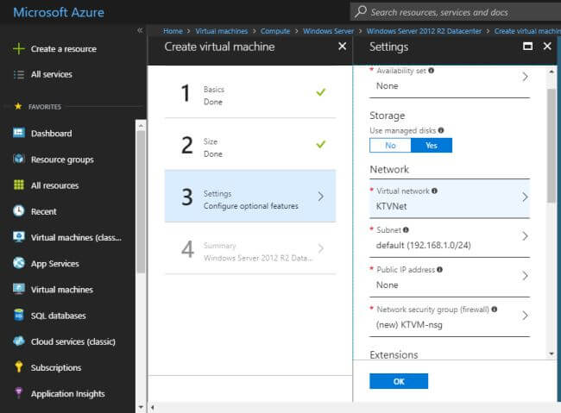Open the Application Insights bulb icon
Viewport: 561px width, 413px height.
coord(18,393)
